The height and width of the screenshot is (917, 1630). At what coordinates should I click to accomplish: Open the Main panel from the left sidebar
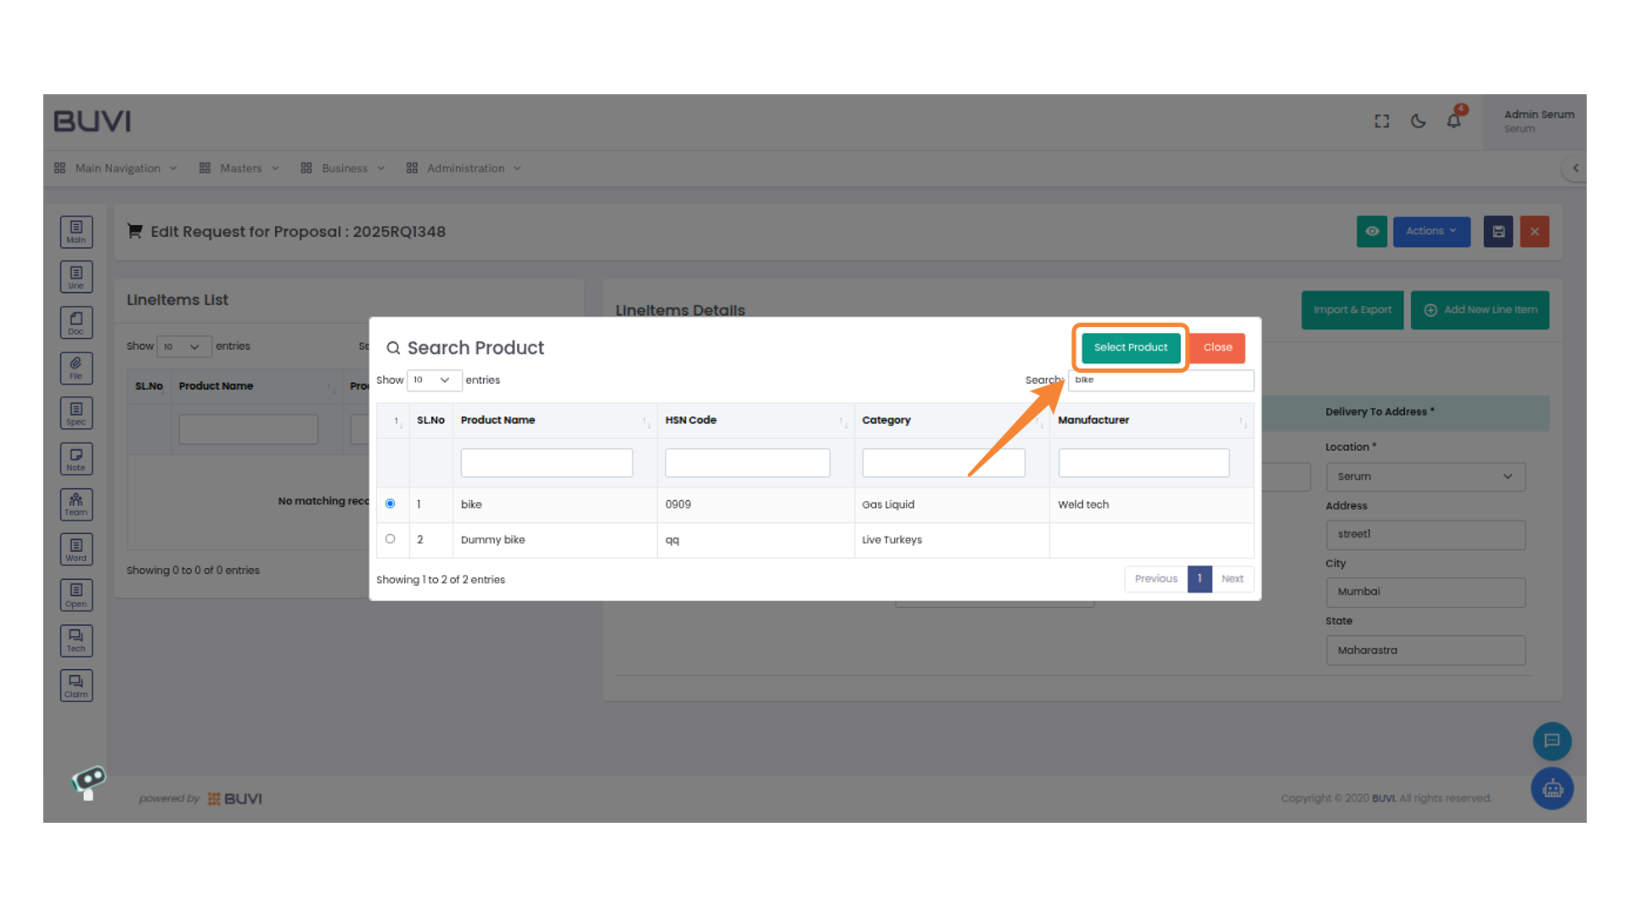tap(76, 230)
